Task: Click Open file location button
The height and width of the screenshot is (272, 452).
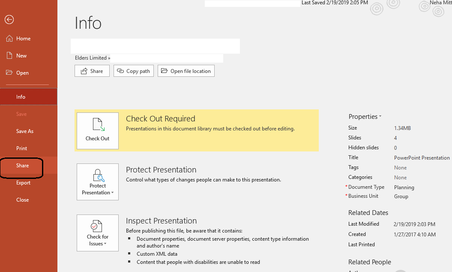Action: [186, 71]
